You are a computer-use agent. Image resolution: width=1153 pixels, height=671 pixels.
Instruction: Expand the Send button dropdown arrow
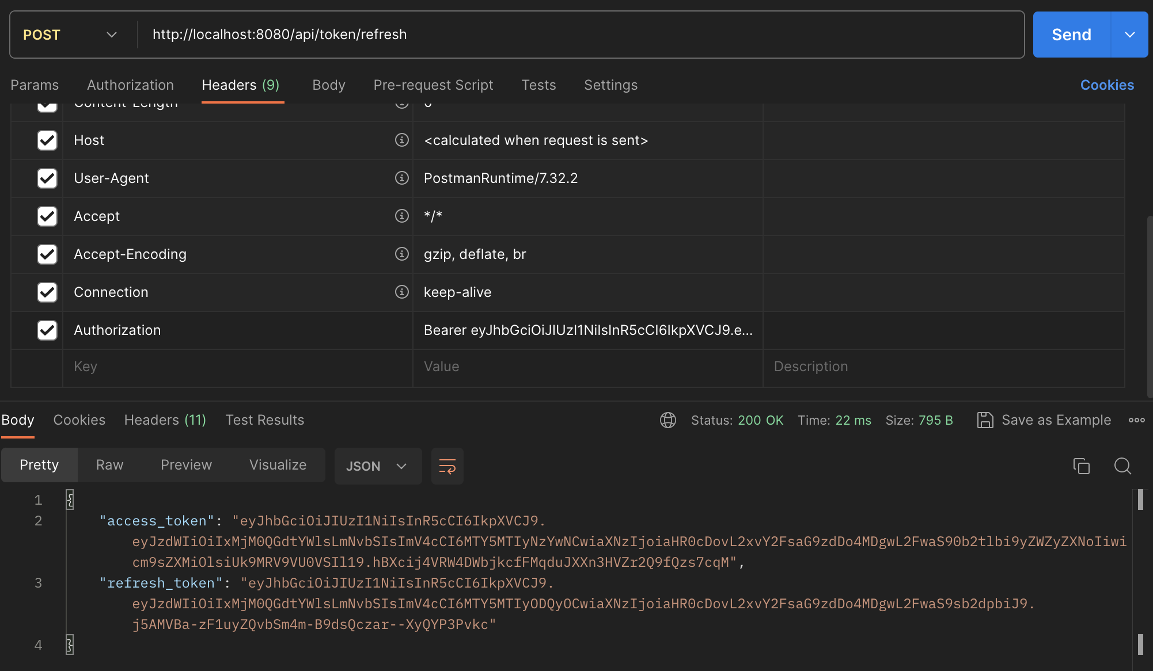point(1129,35)
